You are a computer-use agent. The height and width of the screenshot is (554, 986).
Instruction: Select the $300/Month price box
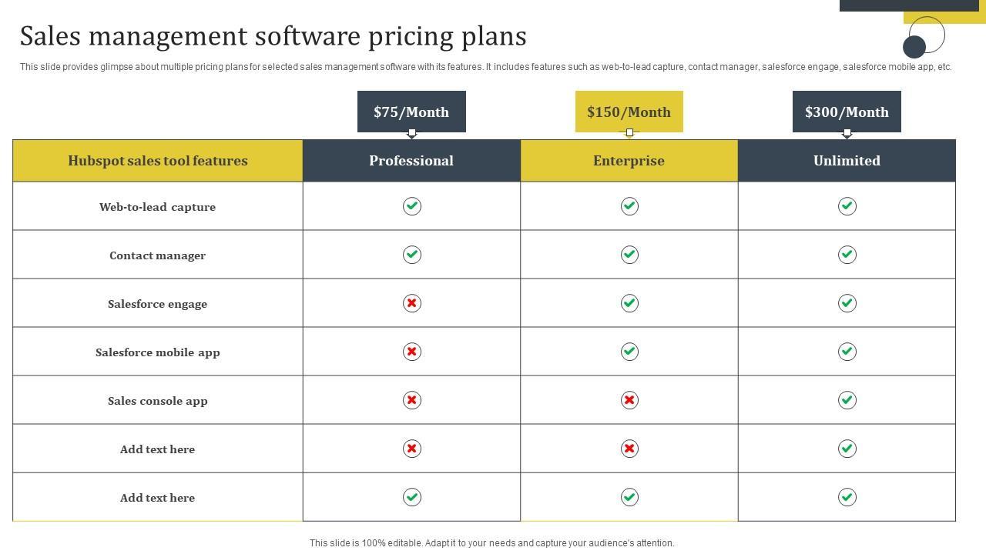click(847, 112)
